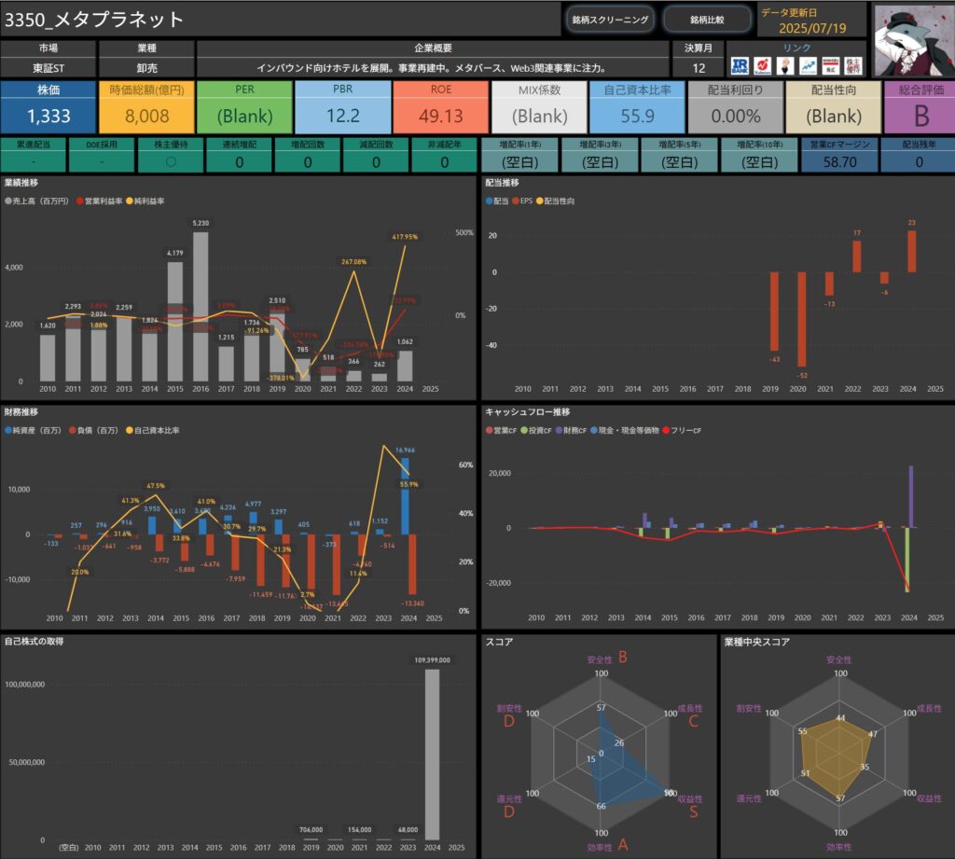Click the 現金・現金等価物 legend entry
The width and height of the screenshot is (955, 859).
tap(624, 430)
